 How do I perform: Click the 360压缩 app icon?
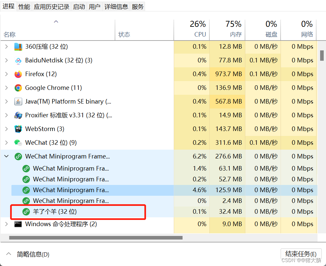coord(18,47)
